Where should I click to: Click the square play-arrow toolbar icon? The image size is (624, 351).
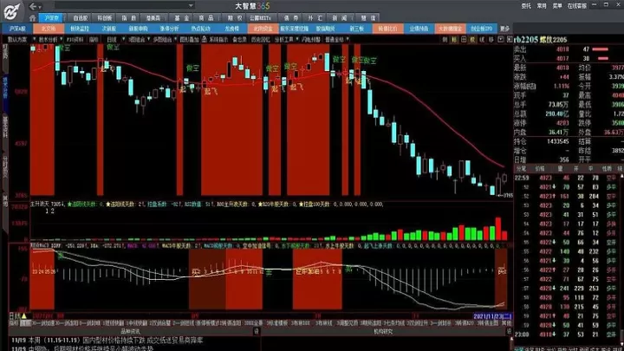501,39
